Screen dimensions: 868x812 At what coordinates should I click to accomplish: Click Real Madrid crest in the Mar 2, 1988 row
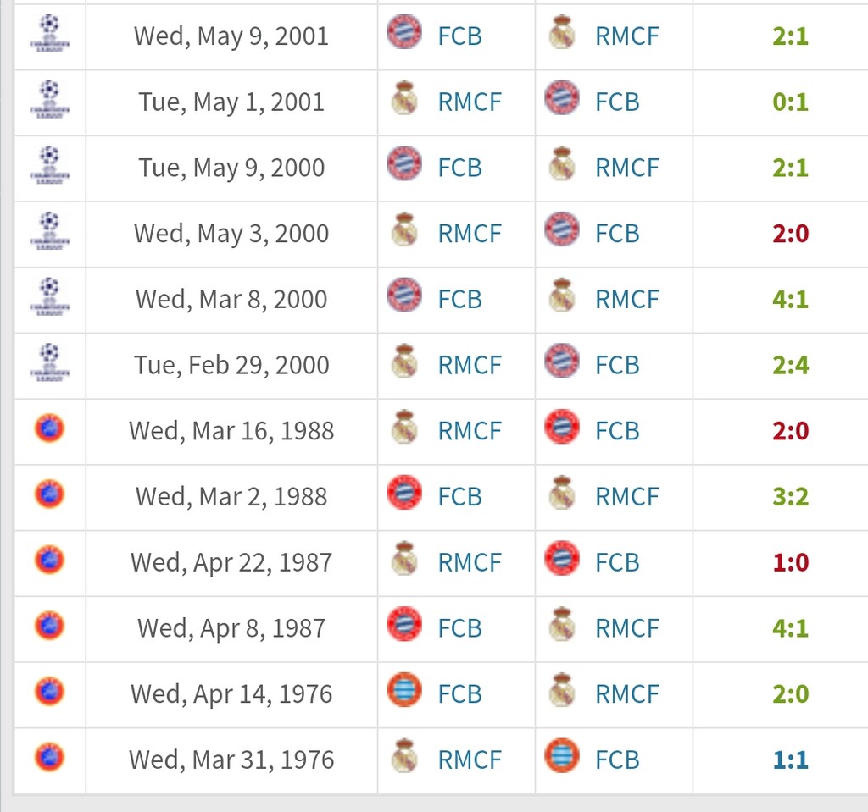pos(561,494)
